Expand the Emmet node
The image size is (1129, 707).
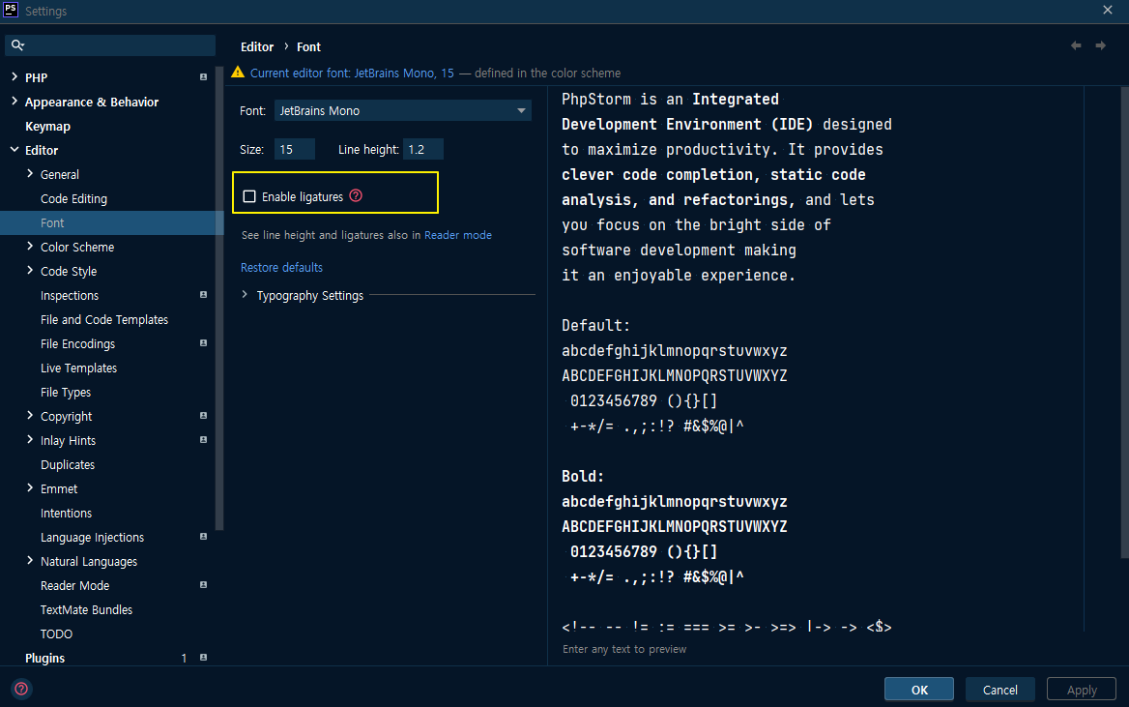pos(30,487)
